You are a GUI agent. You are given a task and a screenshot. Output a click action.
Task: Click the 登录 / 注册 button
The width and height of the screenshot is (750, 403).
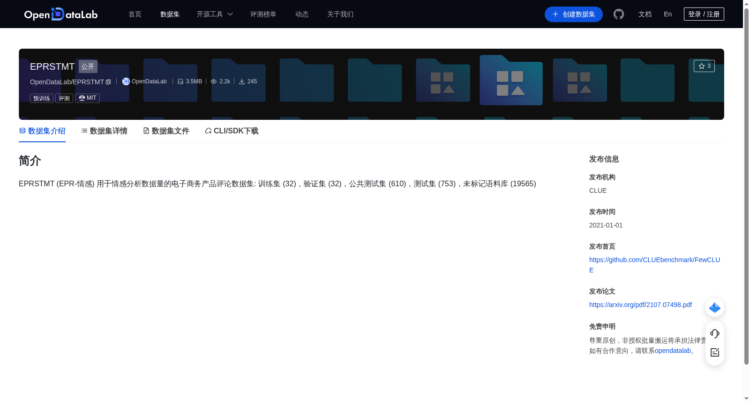(704, 14)
